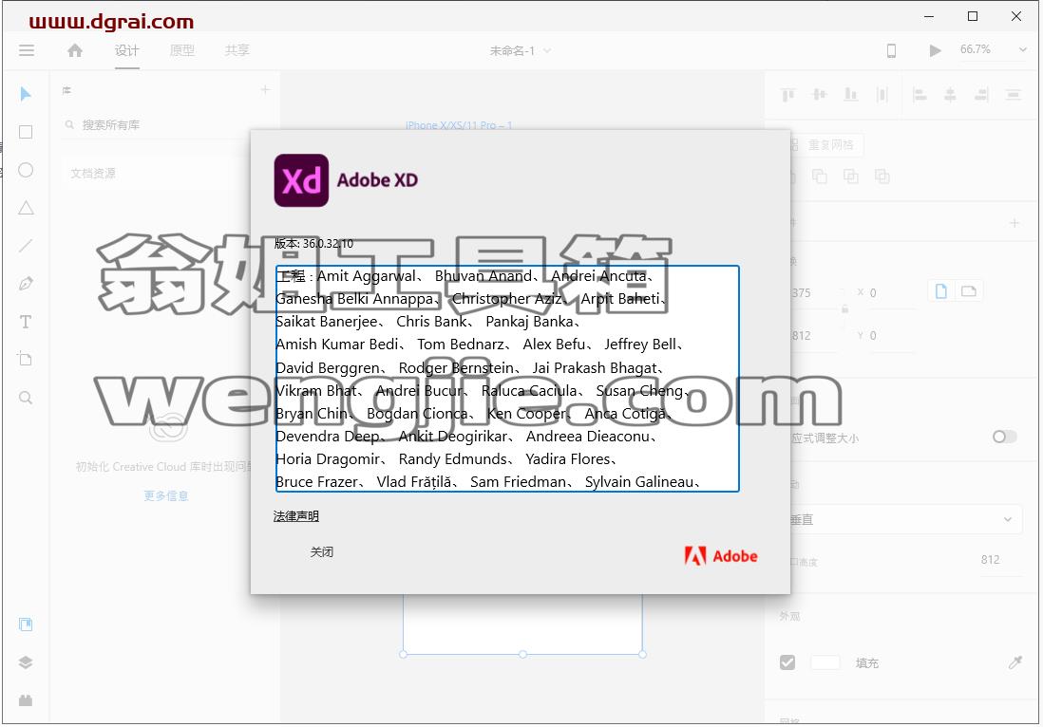Image resolution: width=1043 pixels, height=727 pixels.
Task: Click the mobile device preview icon
Action: pos(891,50)
